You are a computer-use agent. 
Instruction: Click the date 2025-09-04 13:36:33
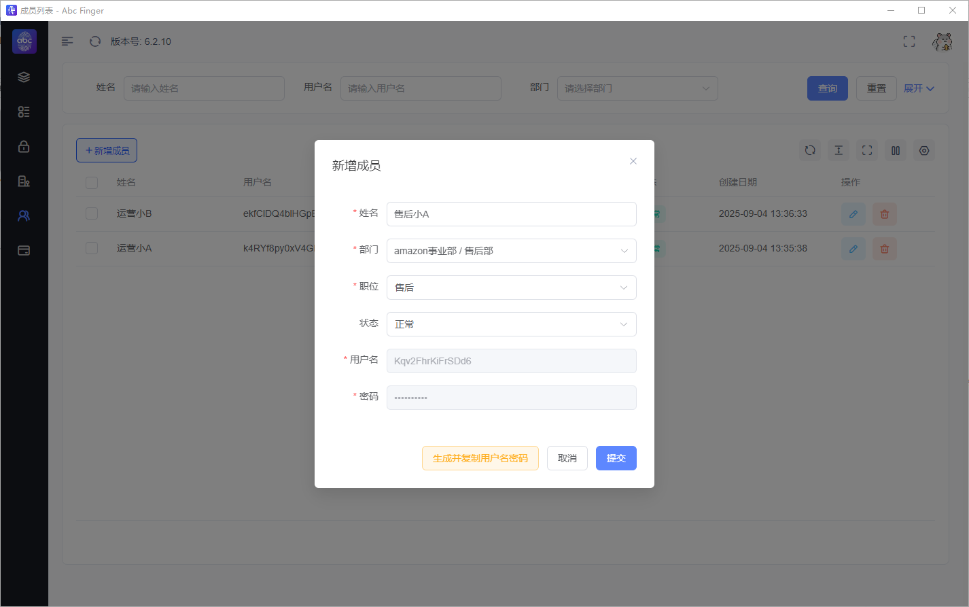[763, 213]
